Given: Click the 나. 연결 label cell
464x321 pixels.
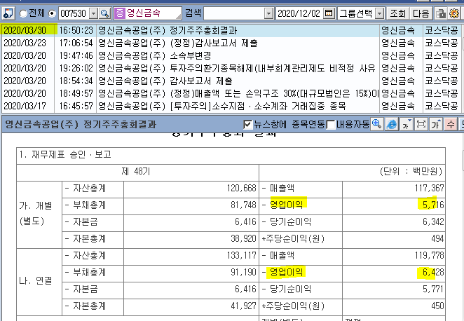Looking at the screenshot, I should point(39,280).
